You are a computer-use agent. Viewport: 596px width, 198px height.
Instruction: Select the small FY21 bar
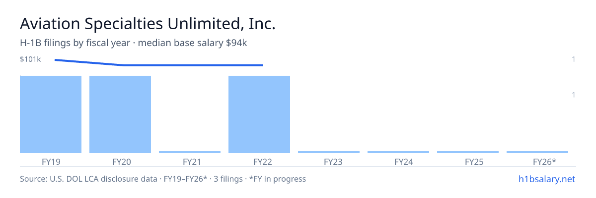point(190,152)
